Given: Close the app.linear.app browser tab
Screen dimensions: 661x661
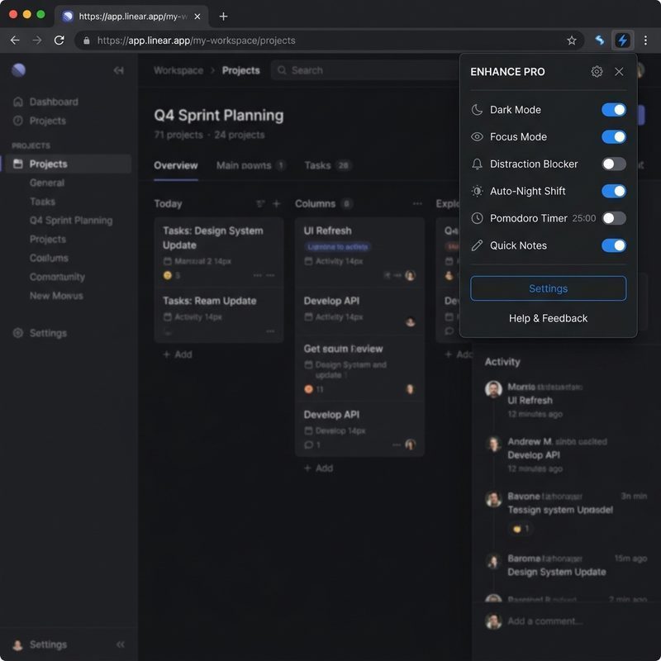Looking at the screenshot, I should [x=197, y=17].
